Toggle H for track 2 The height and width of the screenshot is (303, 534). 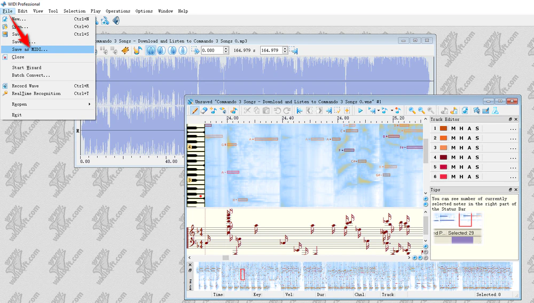point(461,138)
